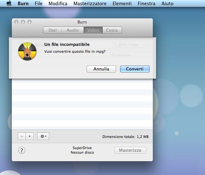Open the gear actions dropdown
Image resolution: width=205 pixels, height=175 pixels.
43,136
